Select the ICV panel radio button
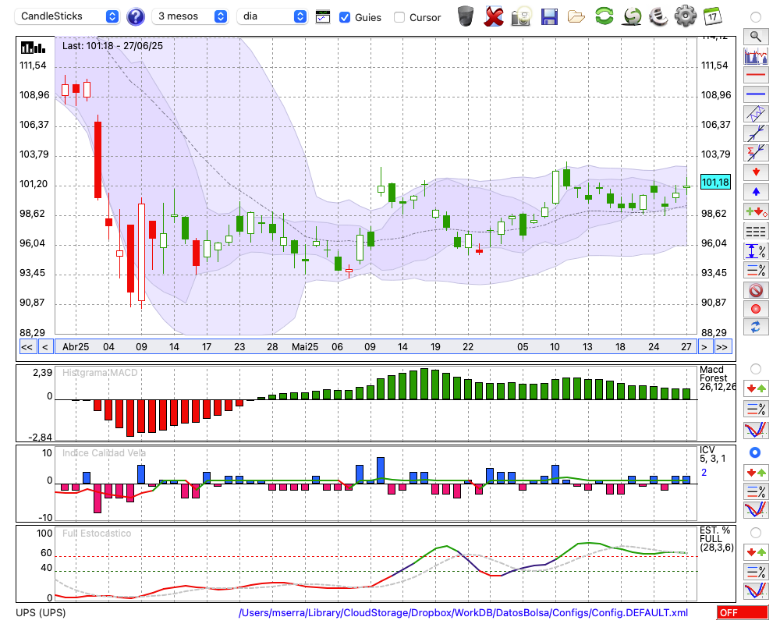This screenshot has width=780, height=624. click(755, 452)
